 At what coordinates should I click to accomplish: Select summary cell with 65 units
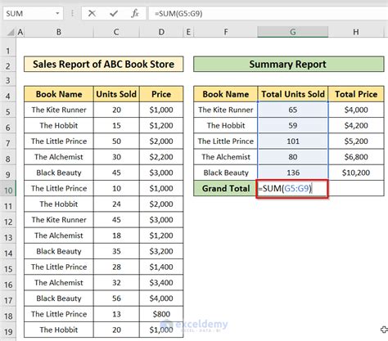tap(293, 110)
